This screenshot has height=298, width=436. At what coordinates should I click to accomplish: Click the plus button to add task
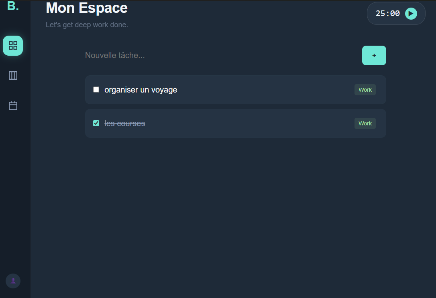(x=374, y=56)
